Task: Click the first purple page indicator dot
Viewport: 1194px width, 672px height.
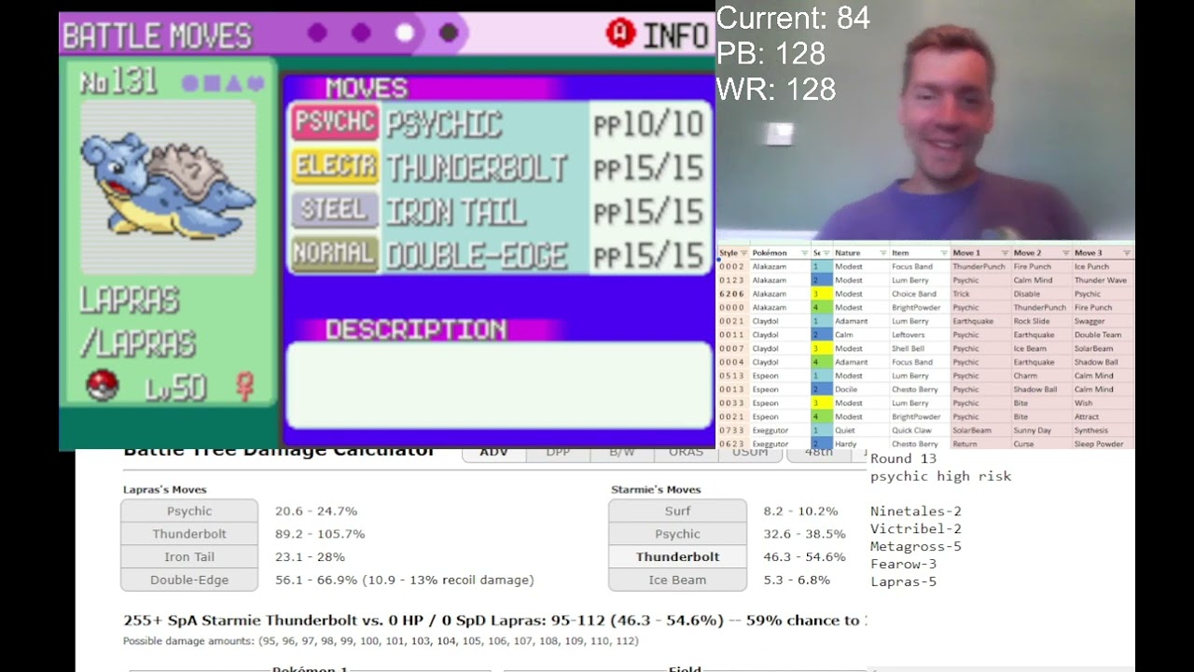Action: (317, 34)
